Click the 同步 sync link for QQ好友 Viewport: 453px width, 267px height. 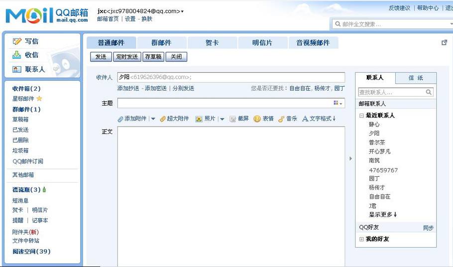point(428,228)
